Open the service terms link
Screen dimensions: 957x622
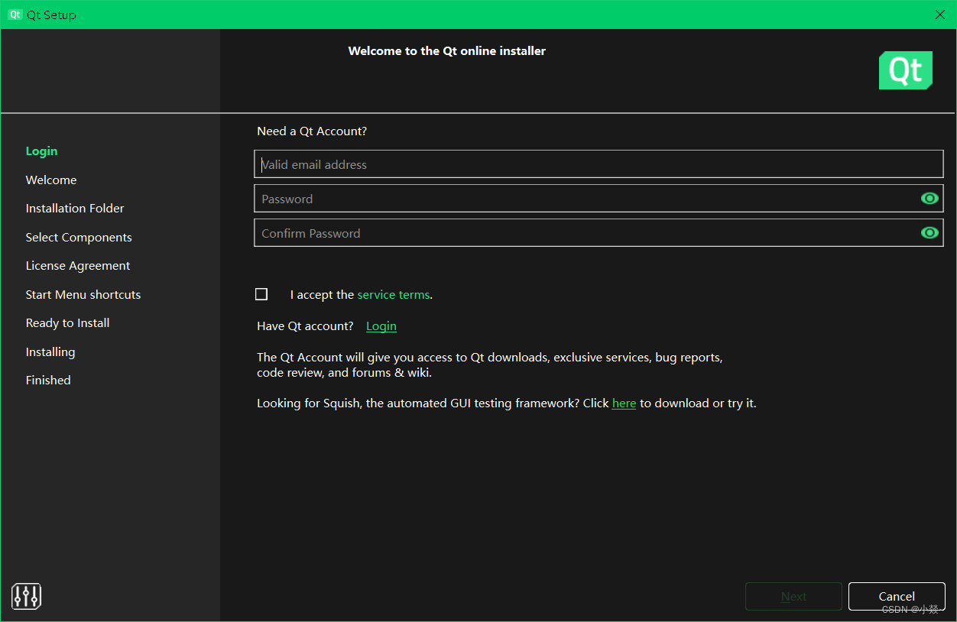pyautogui.click(x=393, y=294)
